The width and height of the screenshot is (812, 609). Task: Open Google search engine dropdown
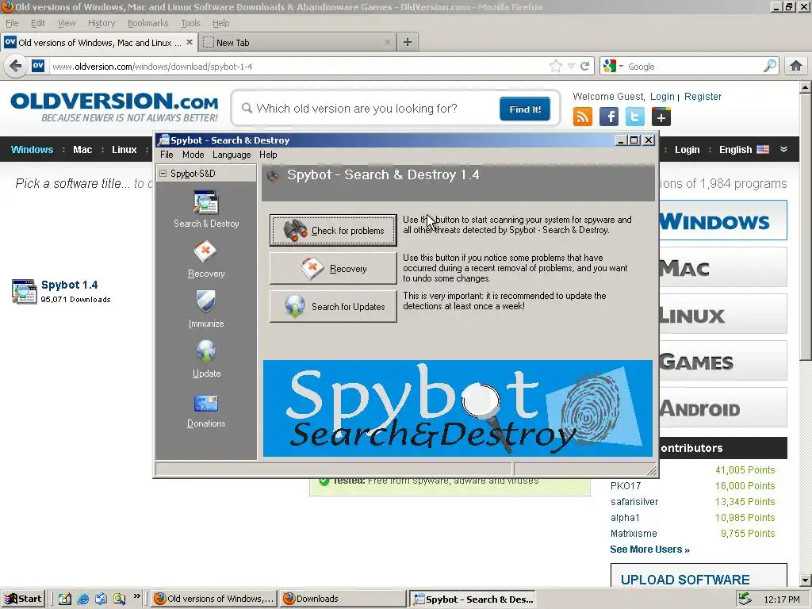pos(613,67)
